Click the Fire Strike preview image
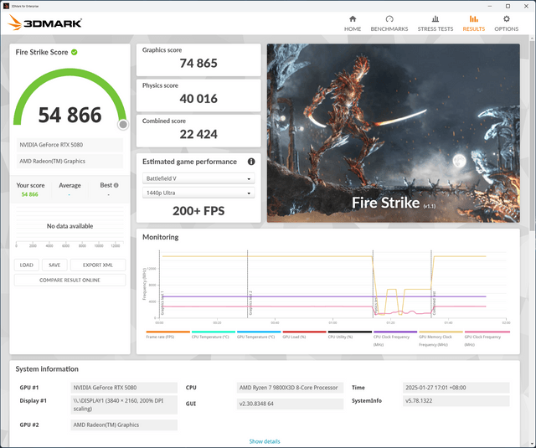Viewport: 536px width, 448px height. click(394, 133)
